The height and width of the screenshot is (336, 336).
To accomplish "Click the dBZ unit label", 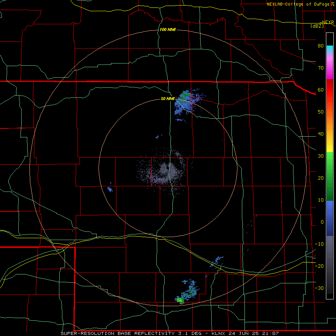I will pos(317,26).
